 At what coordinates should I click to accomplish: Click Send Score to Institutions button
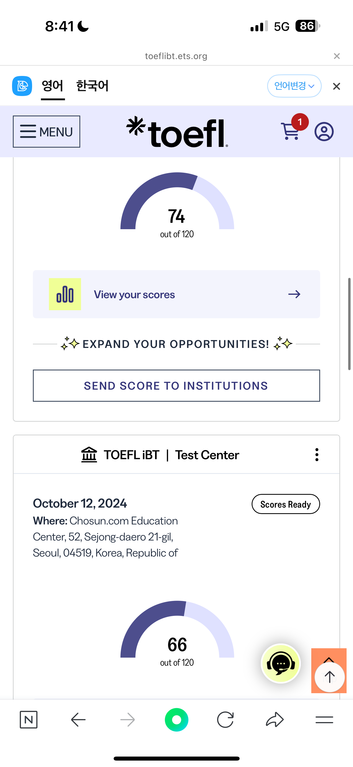[176, 386]
